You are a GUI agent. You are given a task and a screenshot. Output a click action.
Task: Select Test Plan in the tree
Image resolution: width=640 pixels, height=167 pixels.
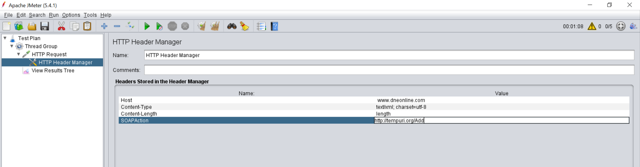coord(29,38)
